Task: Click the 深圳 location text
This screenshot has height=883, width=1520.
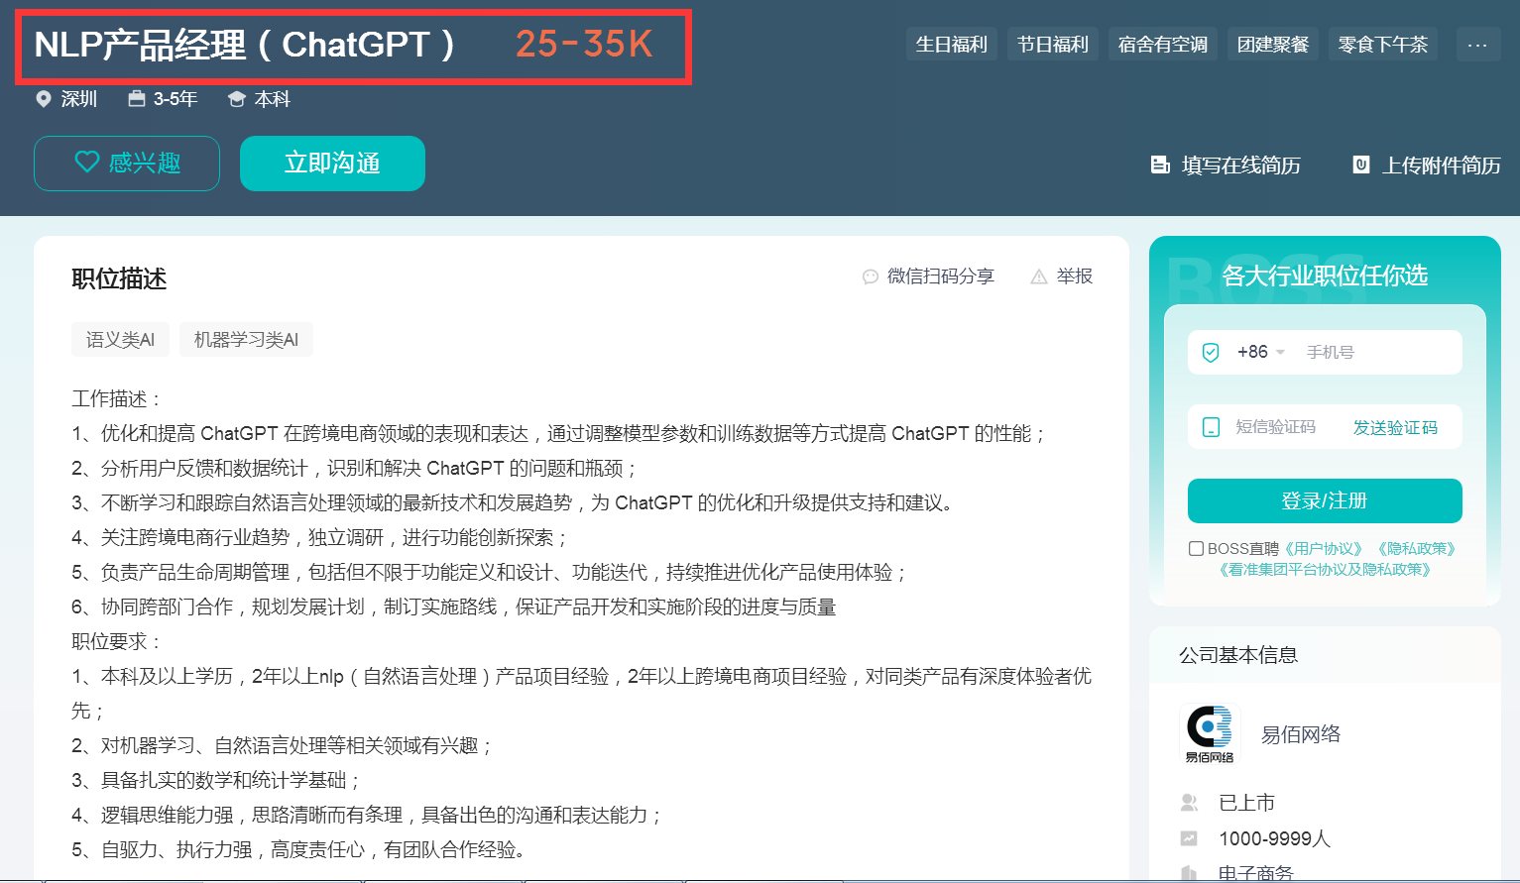Action: pyautogui.click(x=79, y=99)
